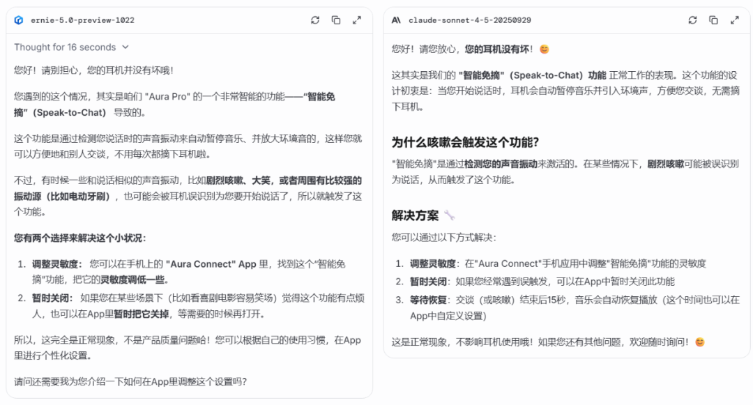This screenshot has width=753, height=405.
Task: Copy the ernie-5.0 response
Action: 336,20
